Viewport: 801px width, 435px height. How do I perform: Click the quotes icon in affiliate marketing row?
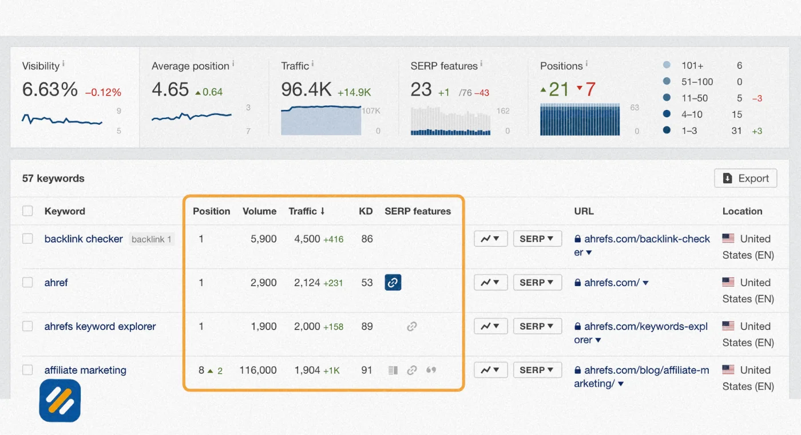[431, 370]
